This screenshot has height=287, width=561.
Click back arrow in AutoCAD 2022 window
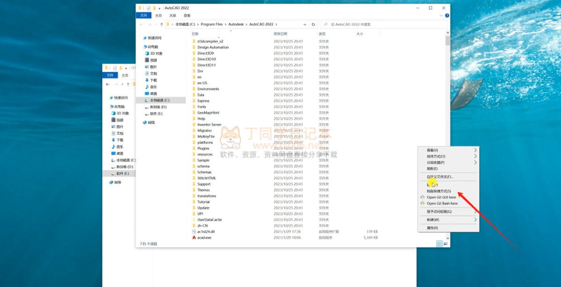[x=141, y=24]
